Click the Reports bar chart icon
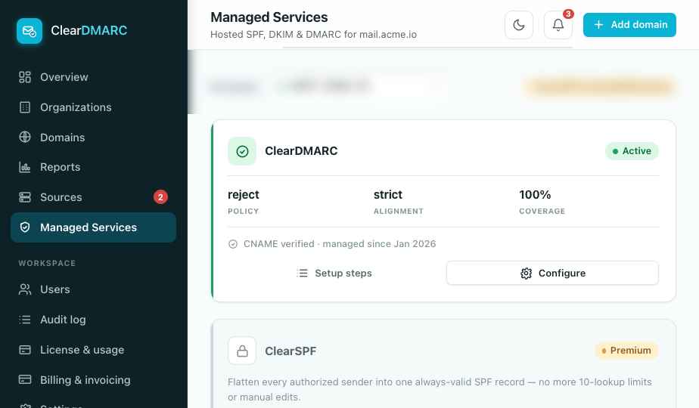The width and height of the screenshot is (699, 408). tap(25, 167)
